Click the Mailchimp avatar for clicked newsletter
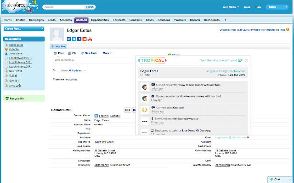294x183 pixels. [145, 86]
